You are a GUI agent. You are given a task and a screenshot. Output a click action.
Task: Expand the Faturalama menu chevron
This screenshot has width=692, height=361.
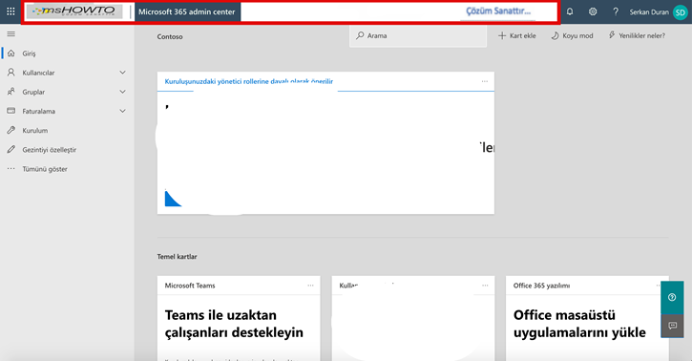123,111
